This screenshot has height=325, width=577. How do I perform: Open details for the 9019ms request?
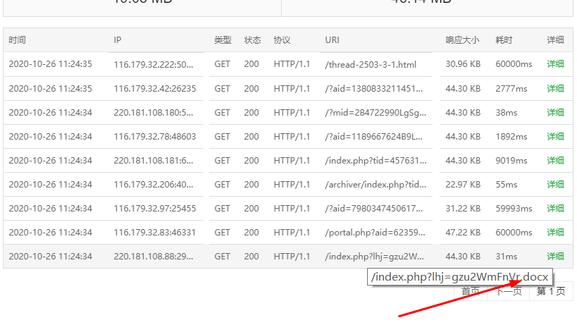(x=555, y=160)
